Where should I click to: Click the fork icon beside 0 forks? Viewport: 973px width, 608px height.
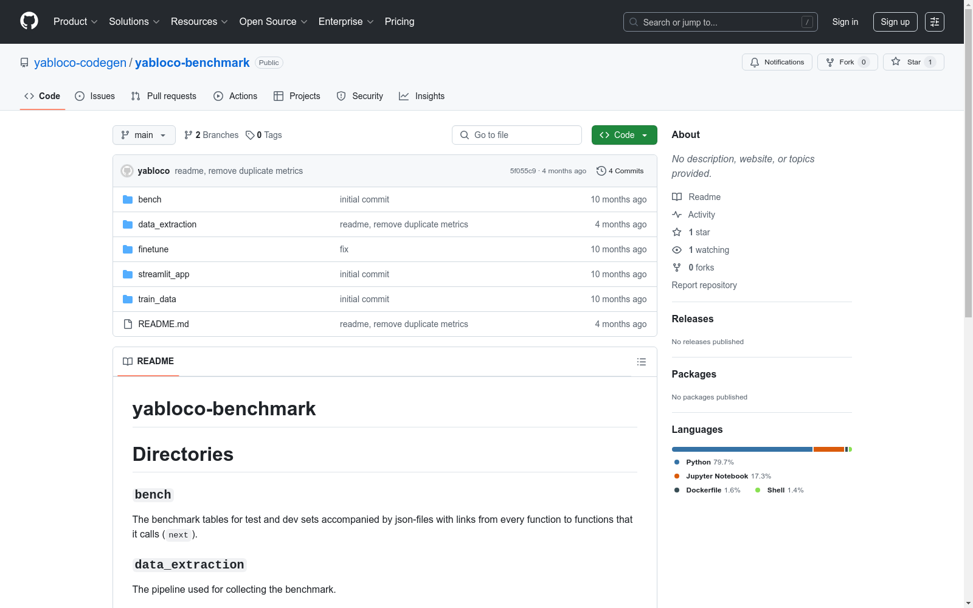click(x=677, y=268)
